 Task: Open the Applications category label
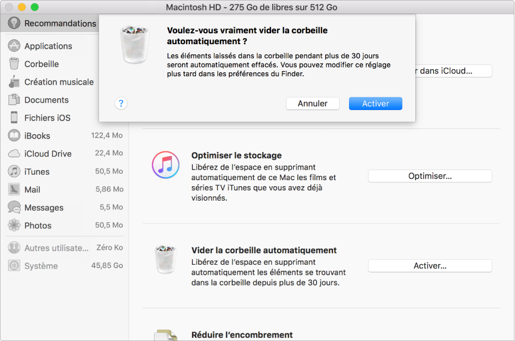48,46
